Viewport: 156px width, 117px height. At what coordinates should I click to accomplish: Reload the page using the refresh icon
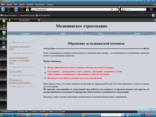click(16, 10)
